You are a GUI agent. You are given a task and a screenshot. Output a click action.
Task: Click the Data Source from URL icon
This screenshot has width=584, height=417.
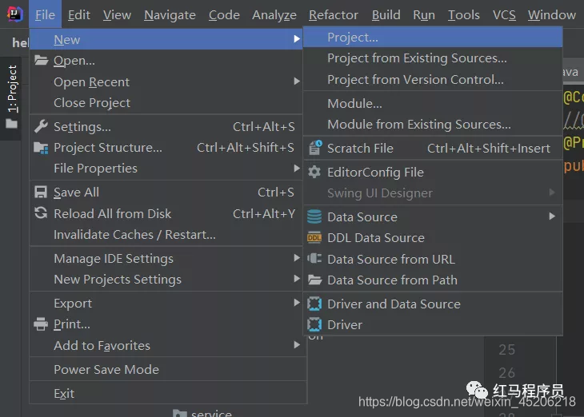point(314,260)
